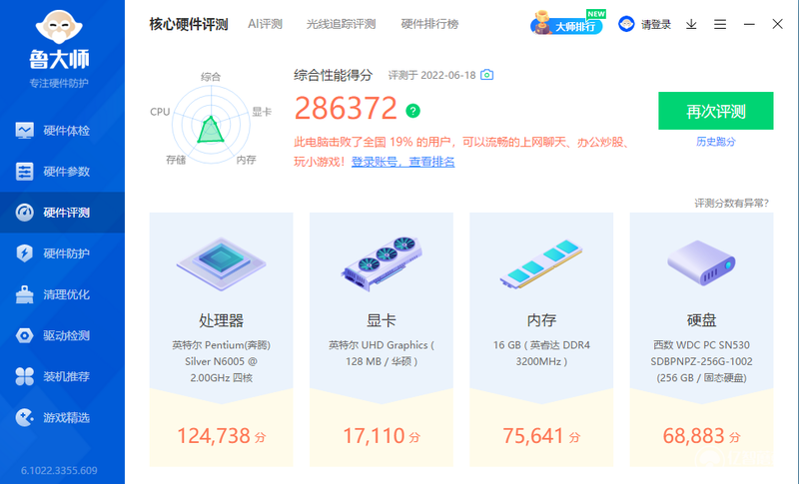Screen dimensions: 799x484
Task: Click the green question mark help icon
Action: [412, 111]
